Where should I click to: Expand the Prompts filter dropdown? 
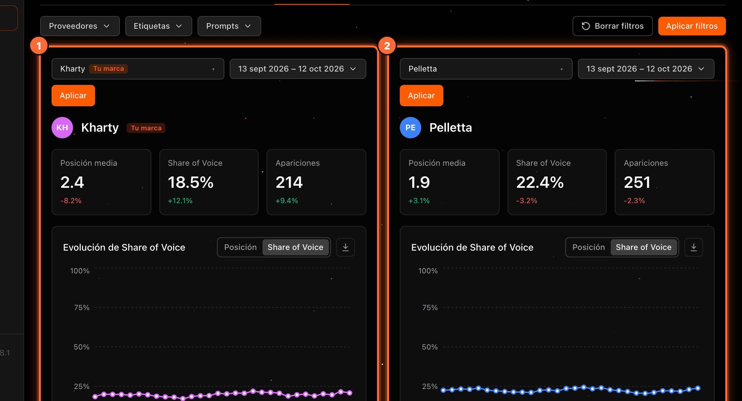point(229,26)
